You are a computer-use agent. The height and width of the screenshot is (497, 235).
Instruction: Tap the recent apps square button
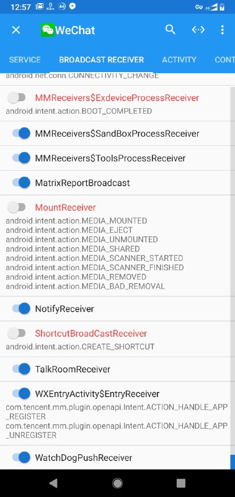[x=180, y=483]
